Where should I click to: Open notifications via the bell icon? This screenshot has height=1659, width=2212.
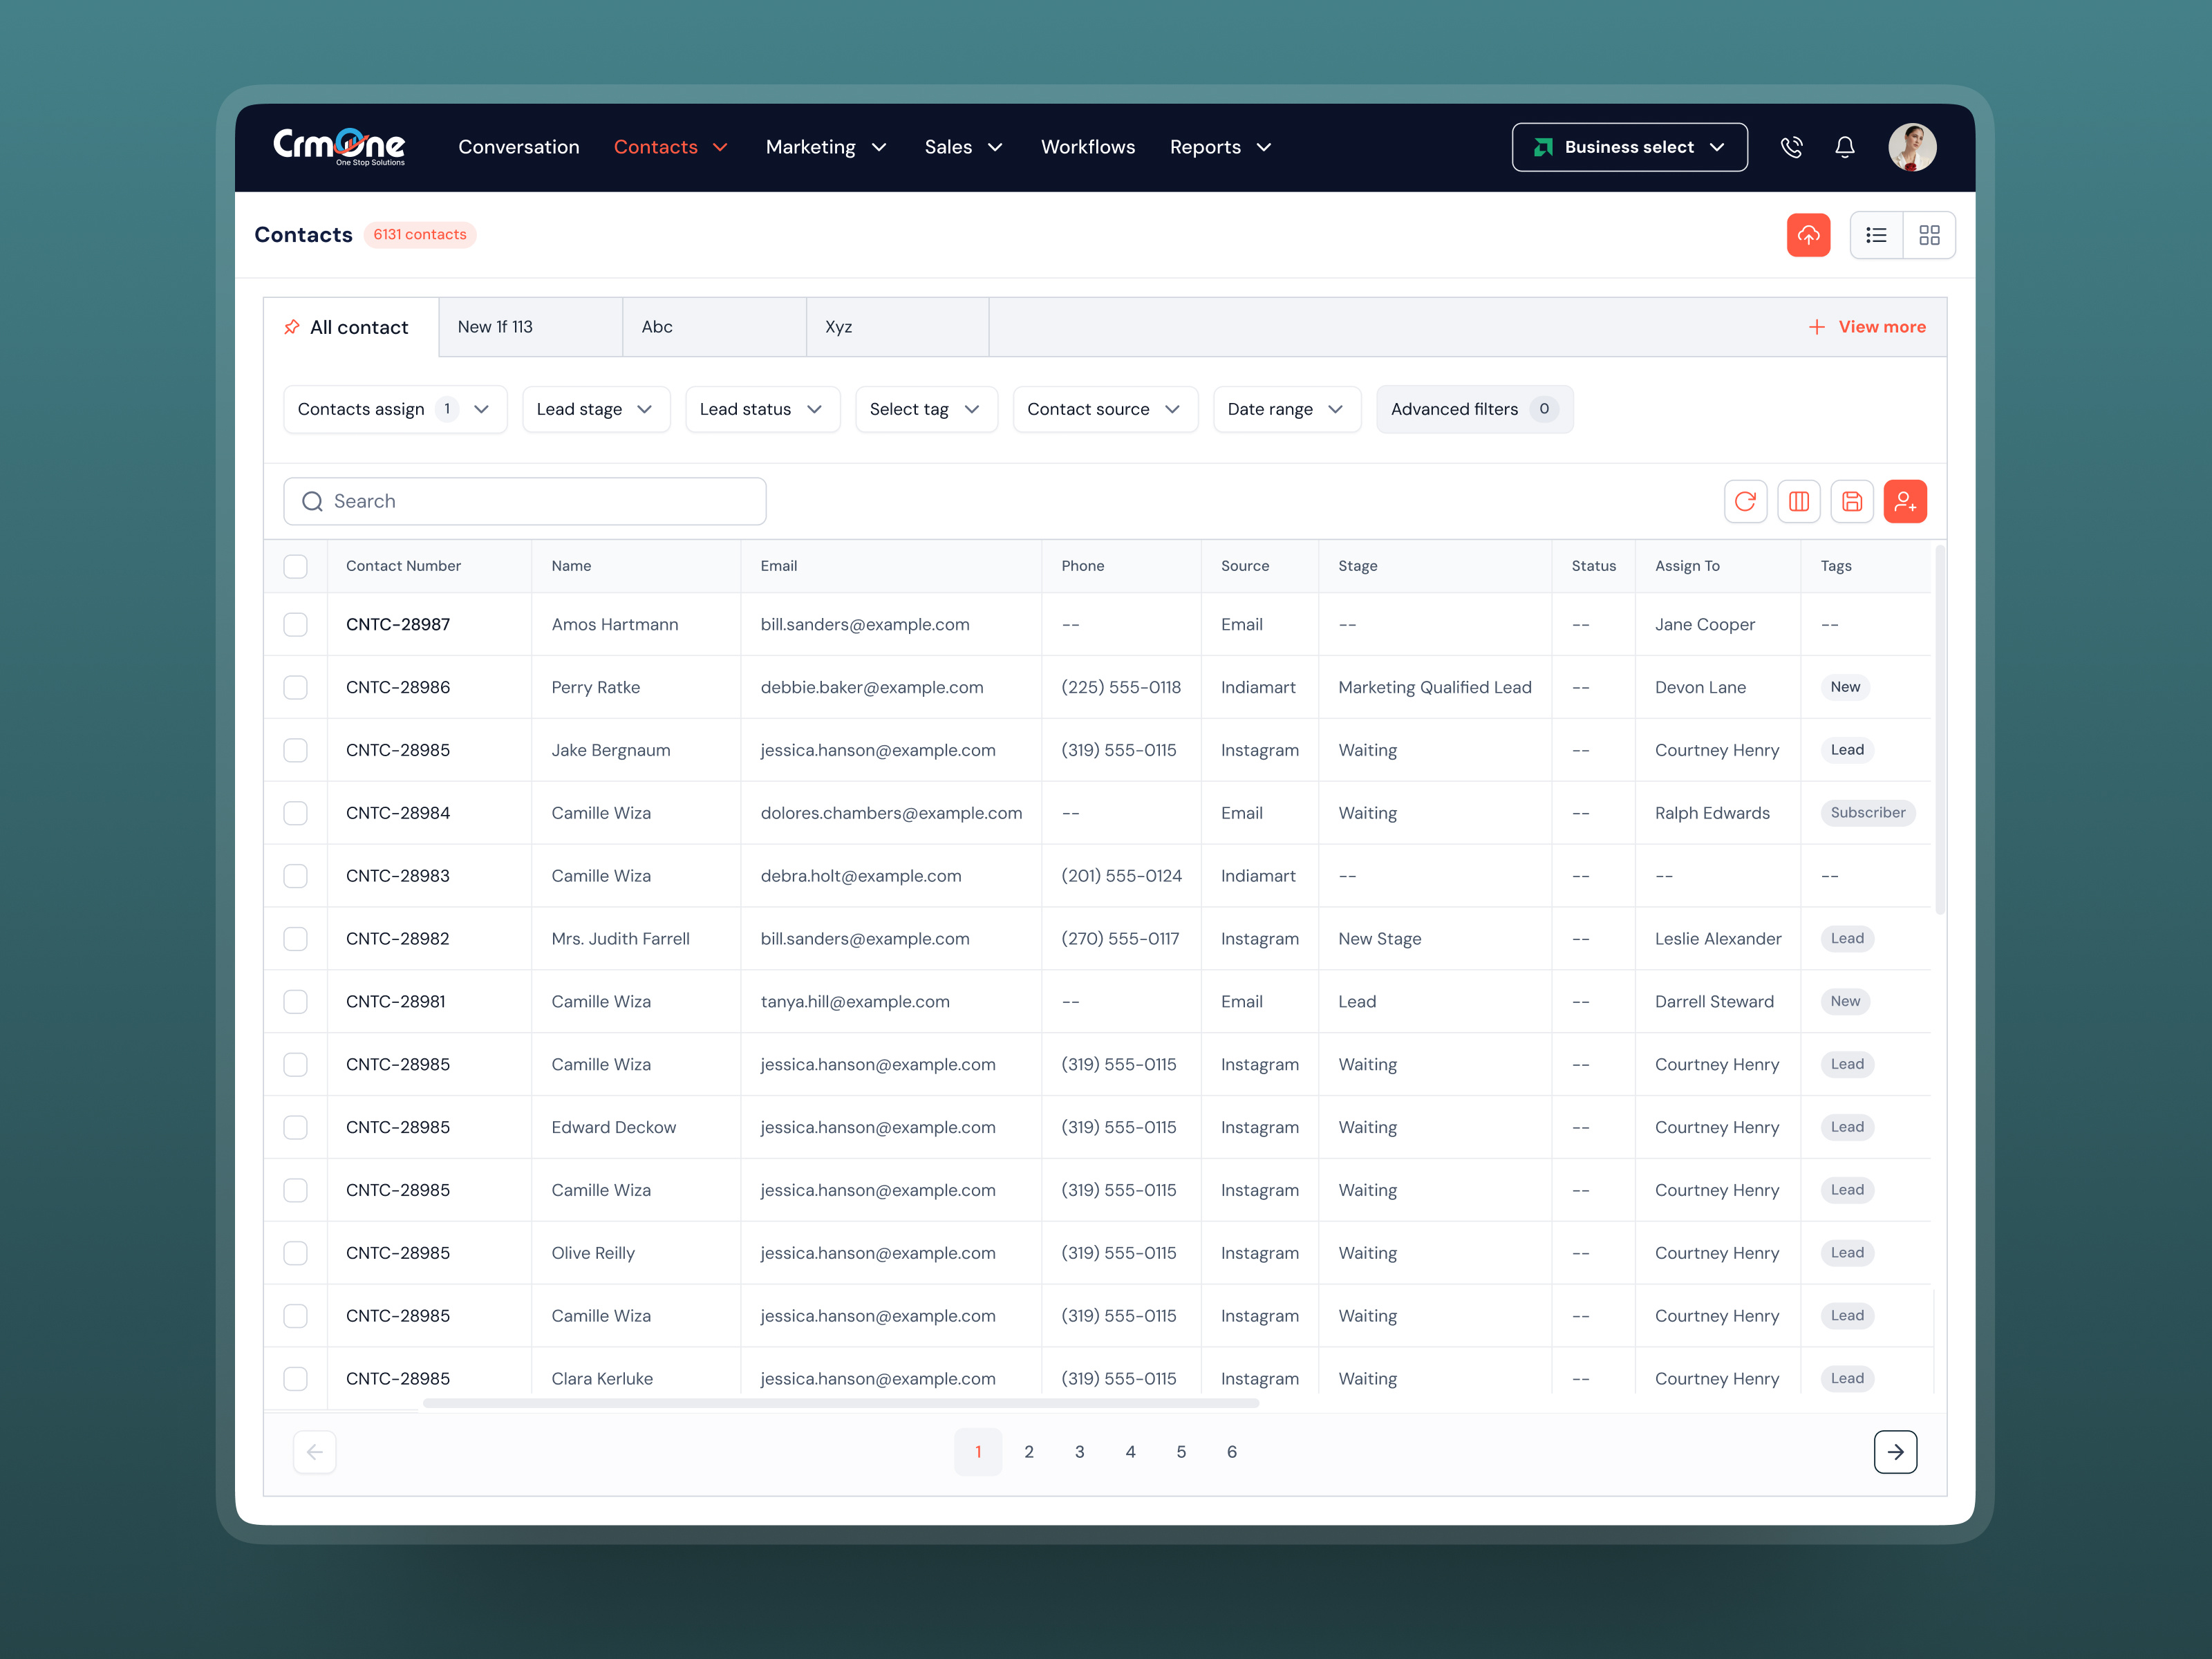[1845, 147]
